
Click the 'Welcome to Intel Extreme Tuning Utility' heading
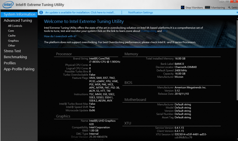click(x=84, y=21)
